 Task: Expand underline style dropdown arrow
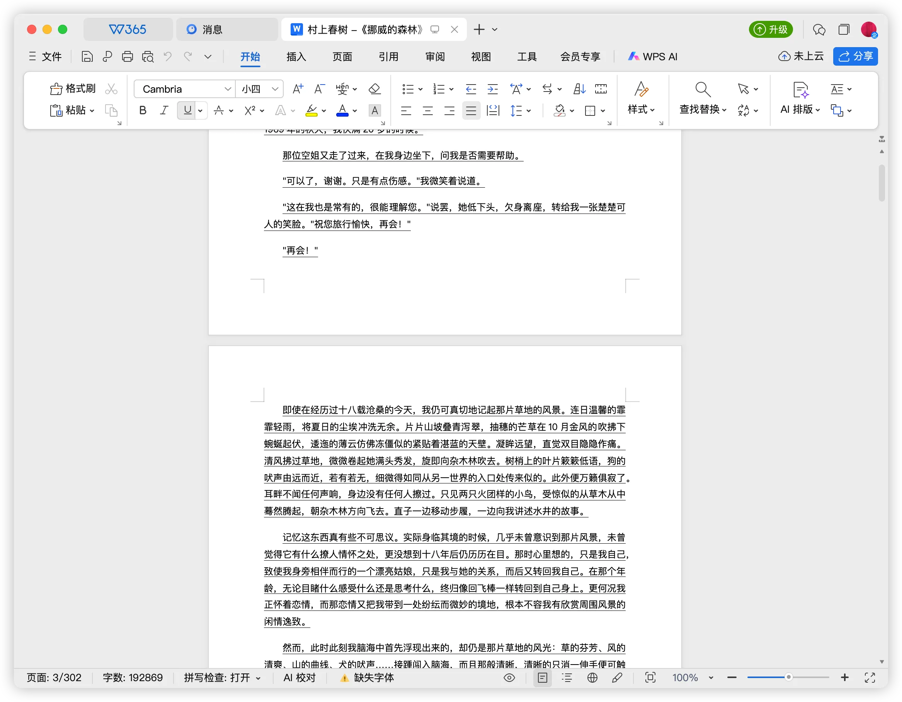point(200,110)
